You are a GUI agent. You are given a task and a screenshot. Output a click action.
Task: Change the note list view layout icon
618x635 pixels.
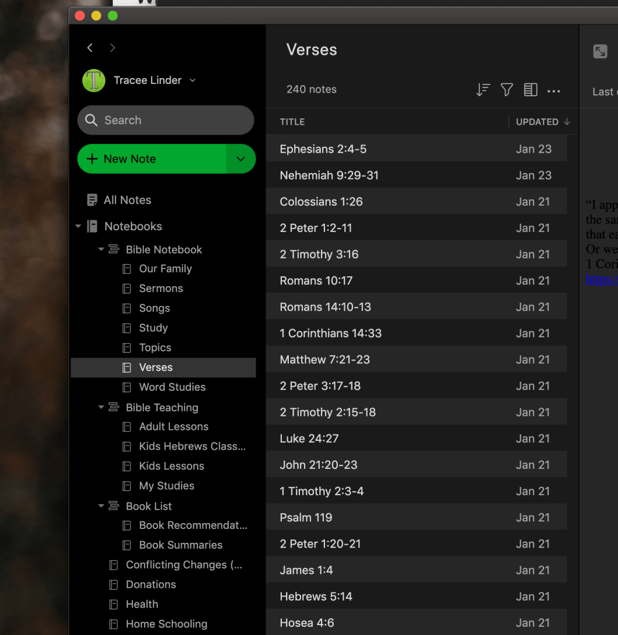pyautogui.click(x=530, y=90)
